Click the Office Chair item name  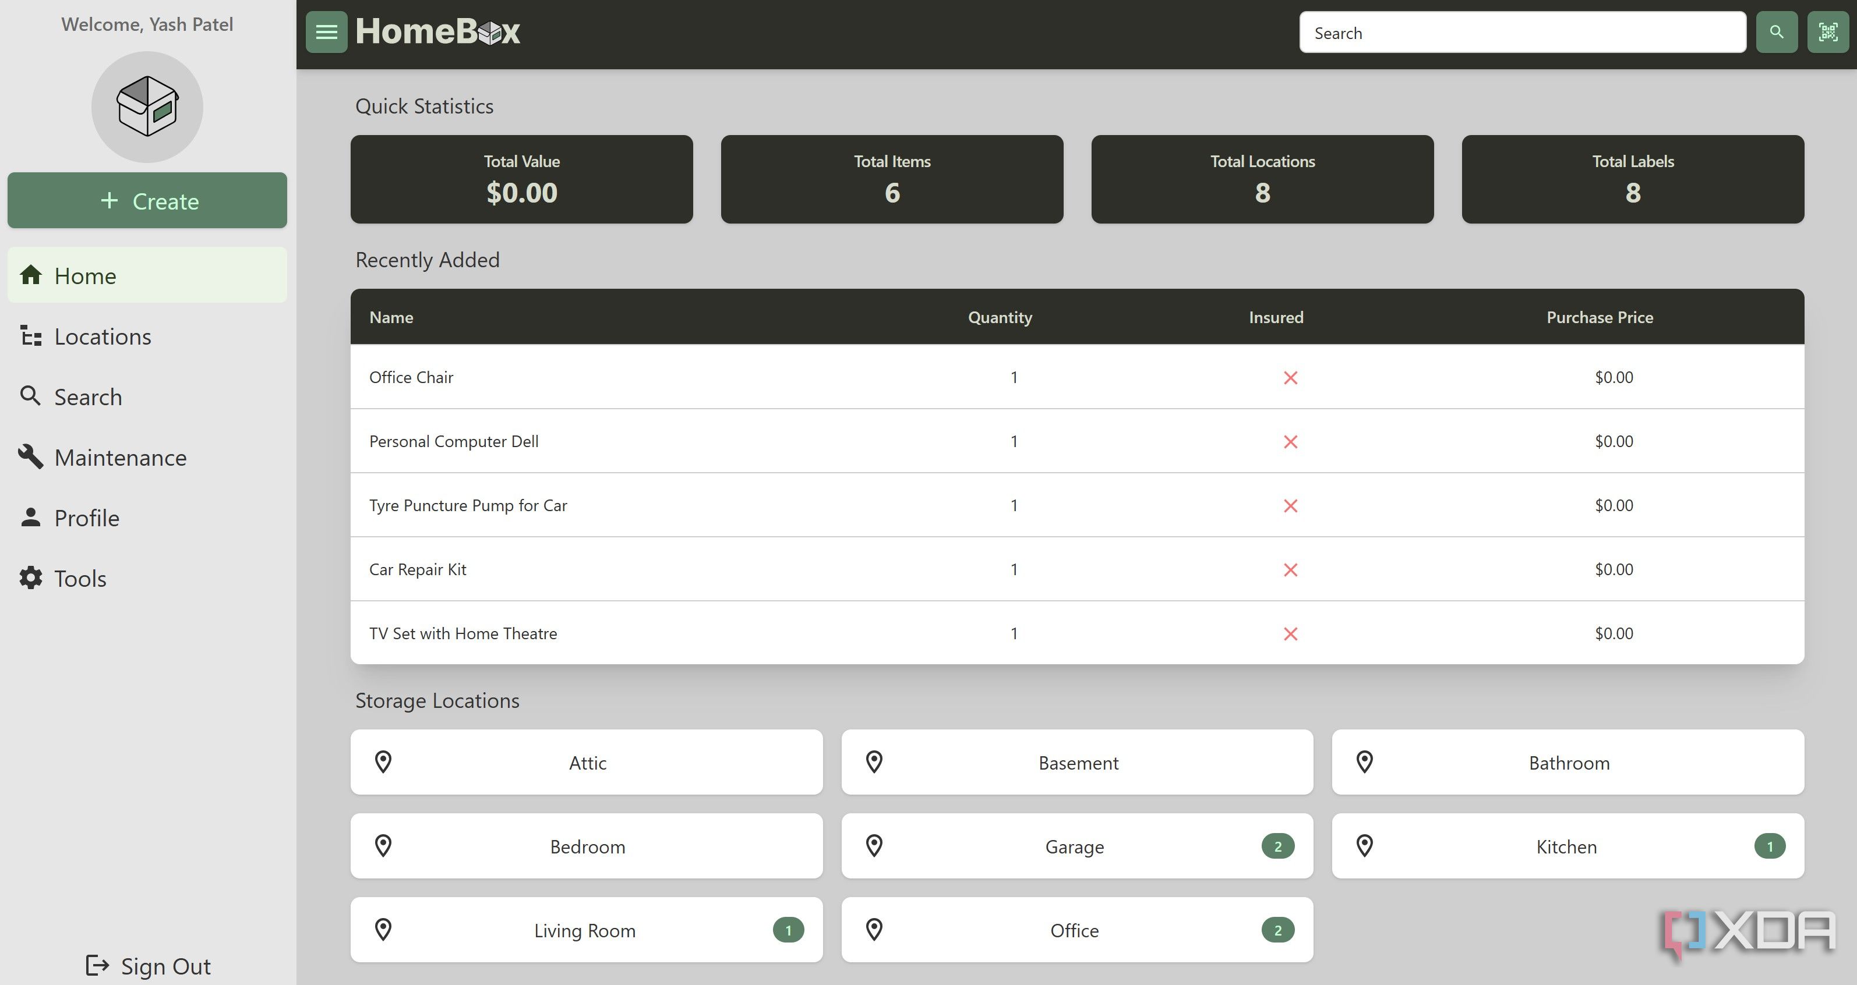click(411, 377)
